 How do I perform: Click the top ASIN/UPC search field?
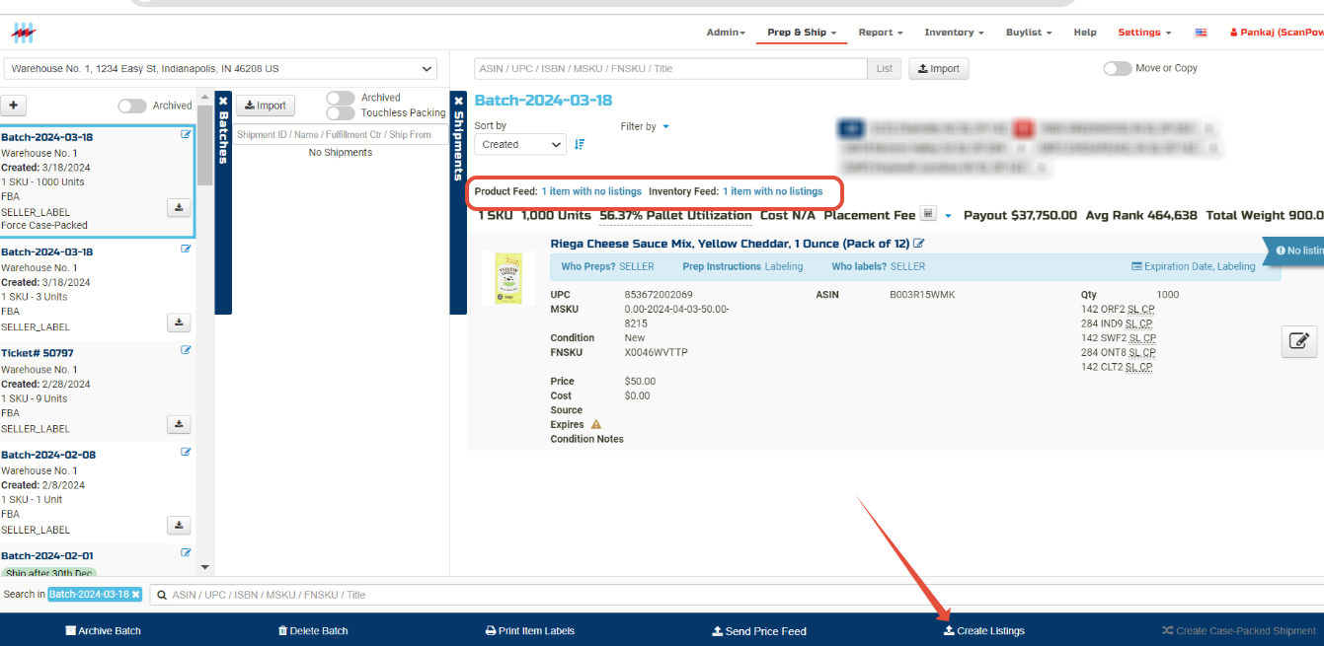click(x=671, y=69)
